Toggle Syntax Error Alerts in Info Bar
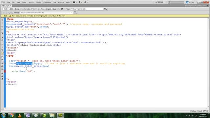 tap(2, 53)
